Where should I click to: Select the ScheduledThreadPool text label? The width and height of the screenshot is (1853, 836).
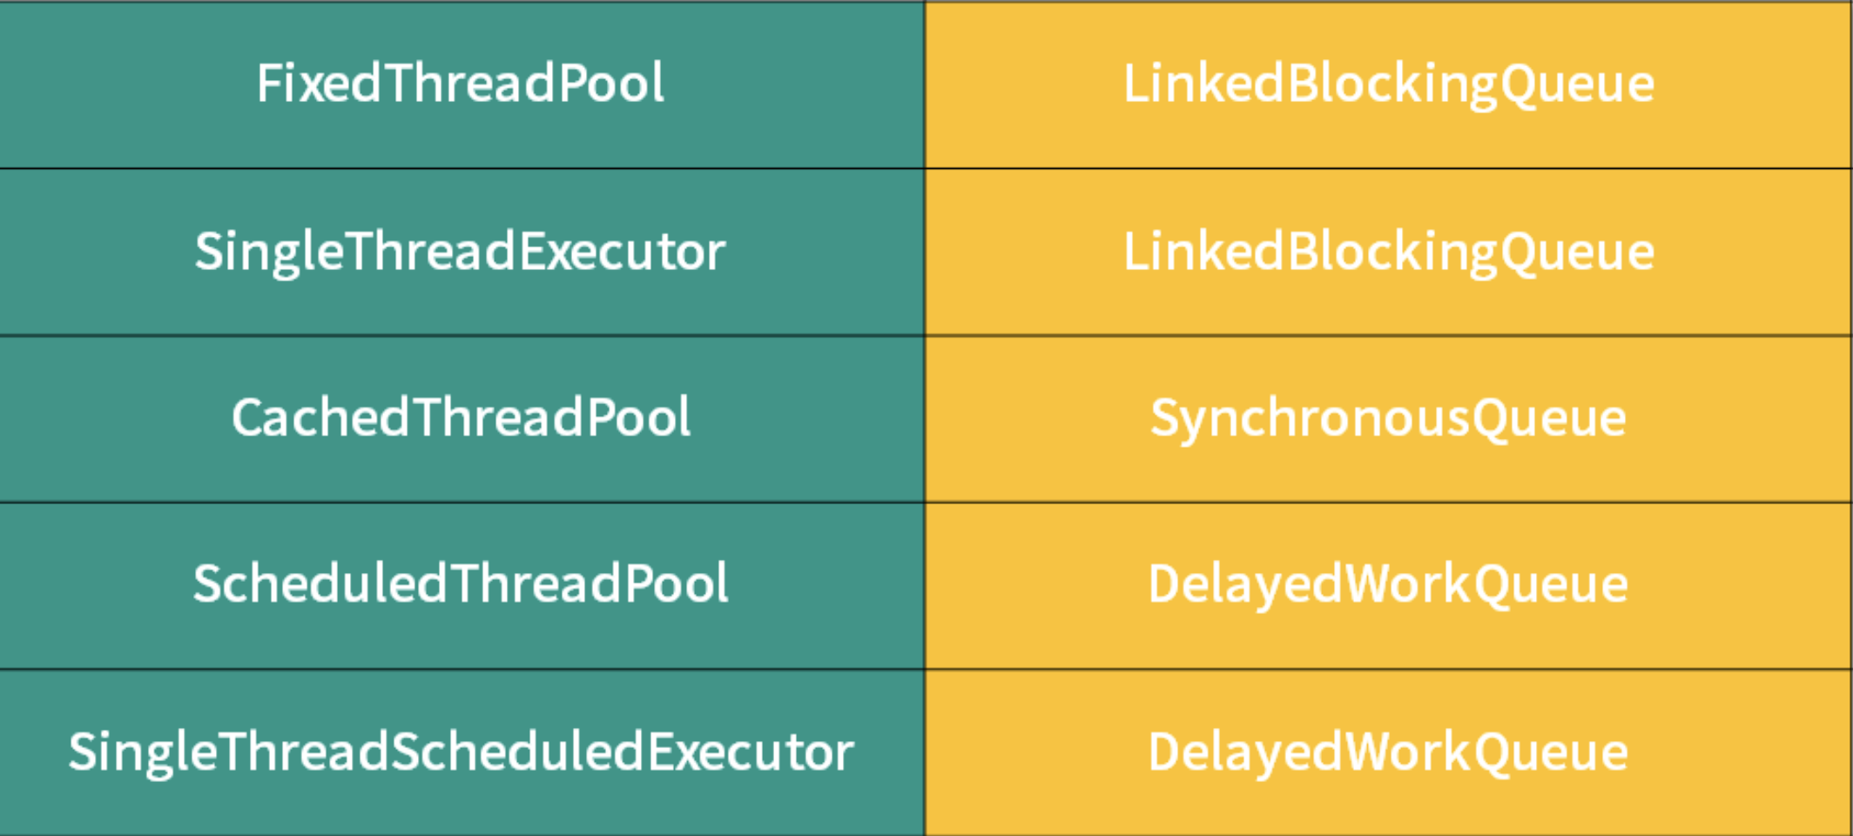point(461,583)
